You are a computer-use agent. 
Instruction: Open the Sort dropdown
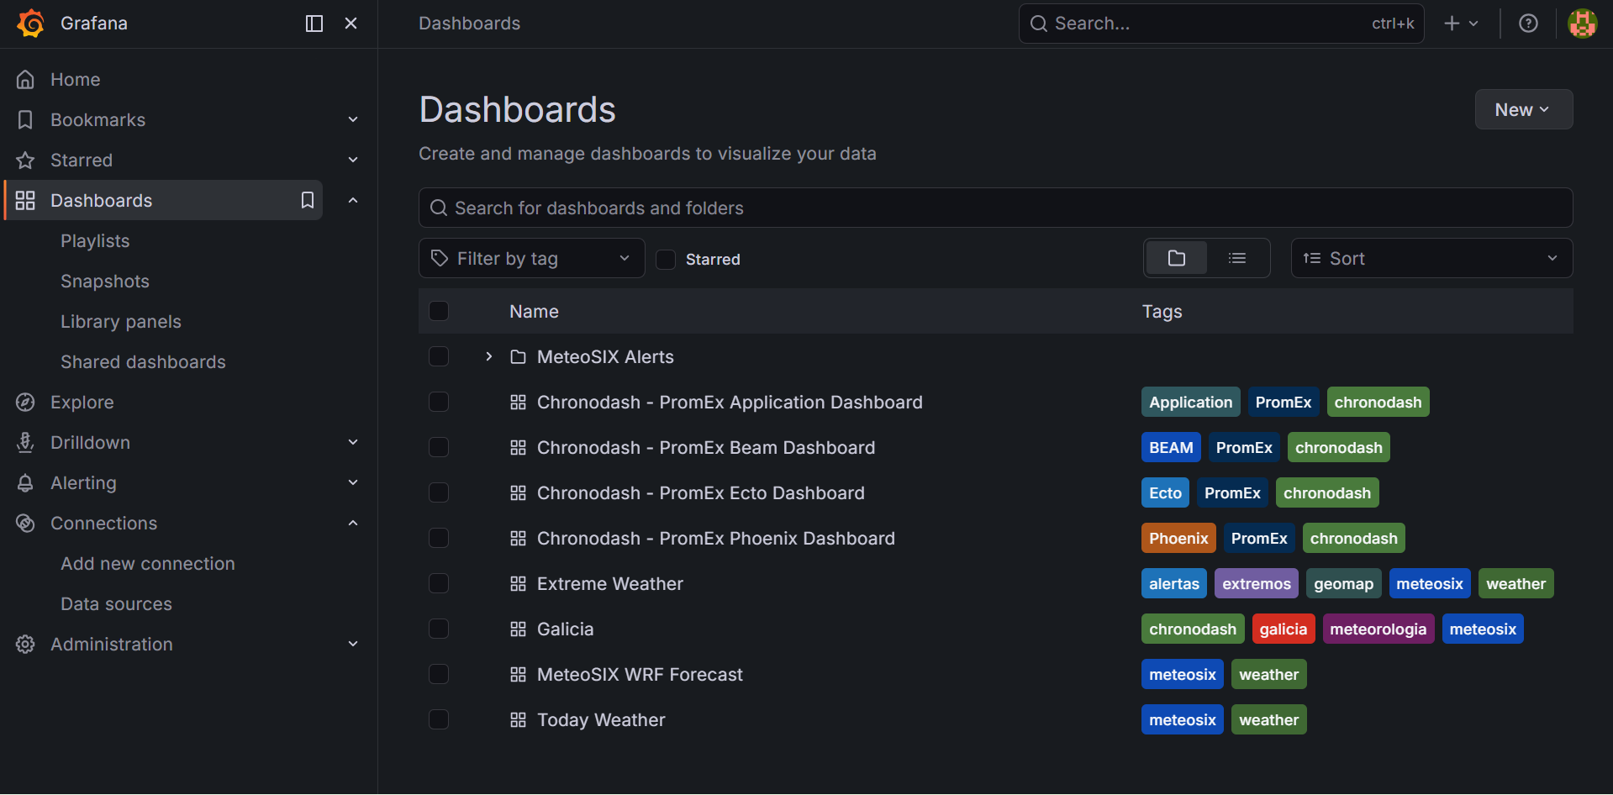coord(1431,258)
